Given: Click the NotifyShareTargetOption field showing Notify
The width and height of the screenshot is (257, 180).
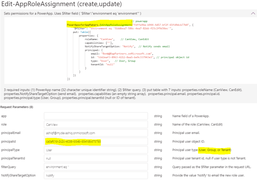Looking at the screenshot, I should point(96,175).
